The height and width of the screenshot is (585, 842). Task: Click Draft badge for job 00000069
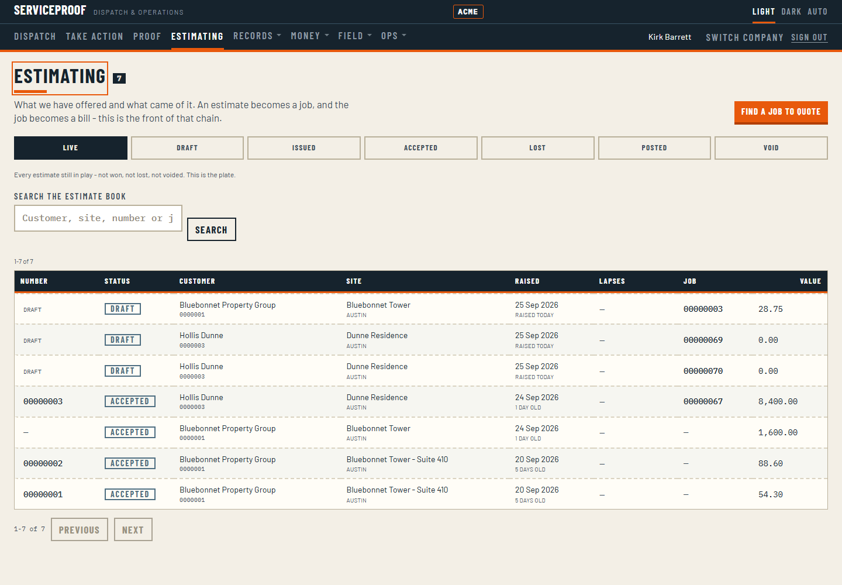click(x=123, y=340)
